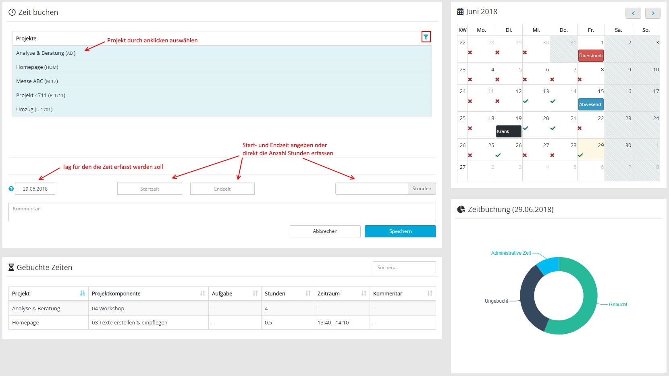Open the Abwesend entry on June 15
The height and width of the screenshot is (376, 669).
click(x=590, y=104)
